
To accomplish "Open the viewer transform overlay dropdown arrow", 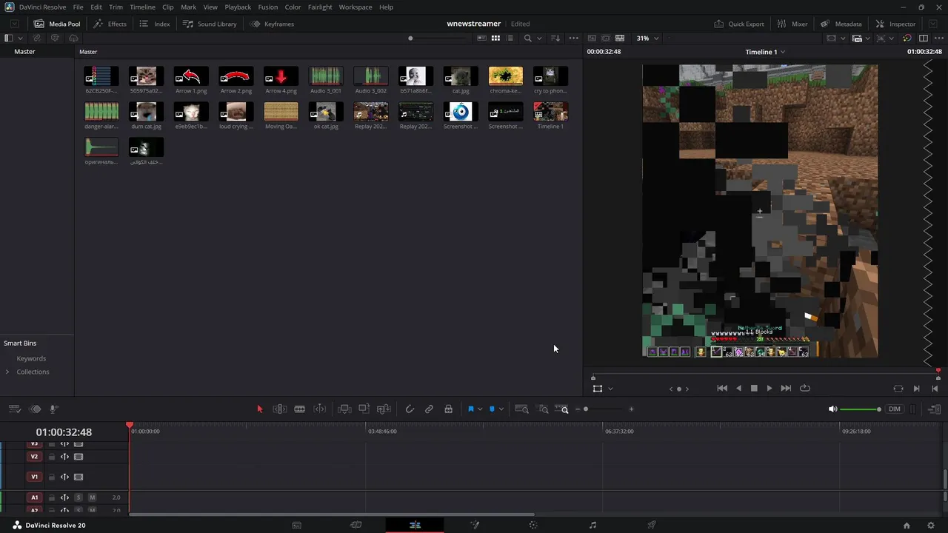I will coord(610,389).
